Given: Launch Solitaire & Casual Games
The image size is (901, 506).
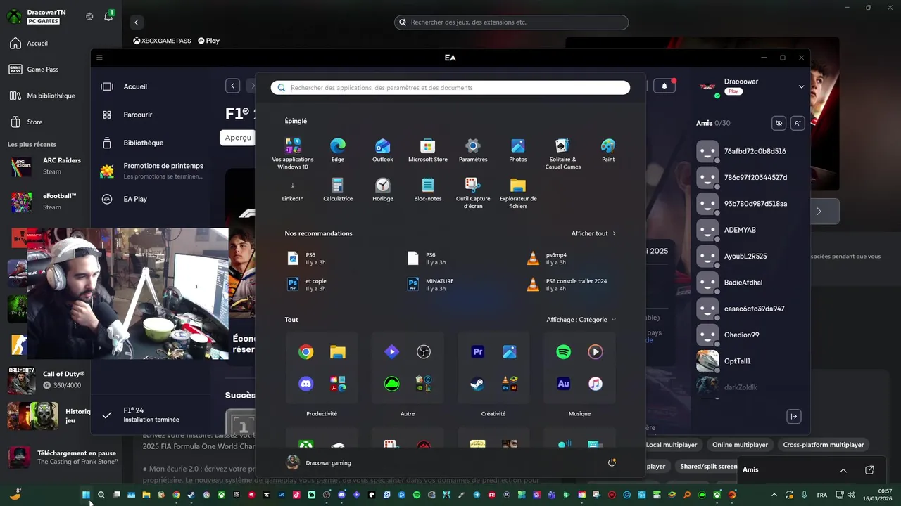Looking at the screenshot, I should [x=563, y=154].
